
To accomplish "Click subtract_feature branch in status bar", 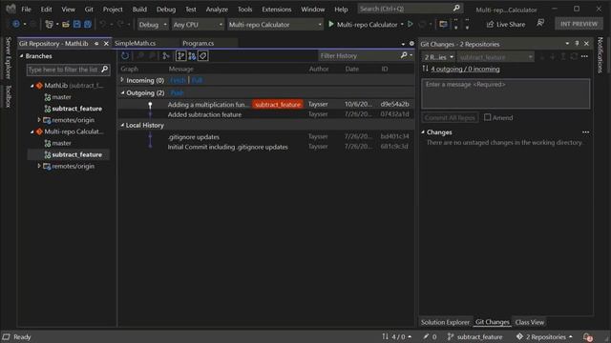I will tap(475, 336).
